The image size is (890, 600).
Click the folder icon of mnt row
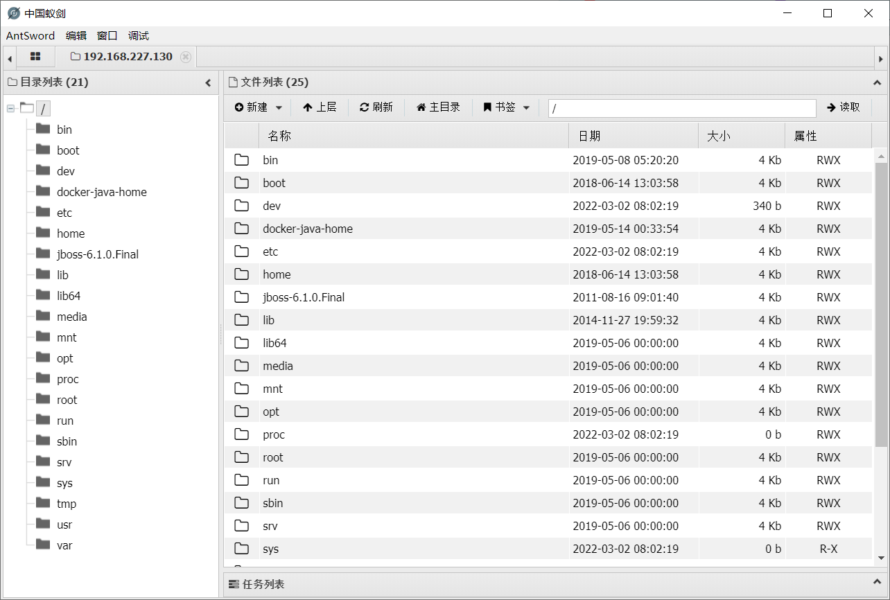pos(241,389)
